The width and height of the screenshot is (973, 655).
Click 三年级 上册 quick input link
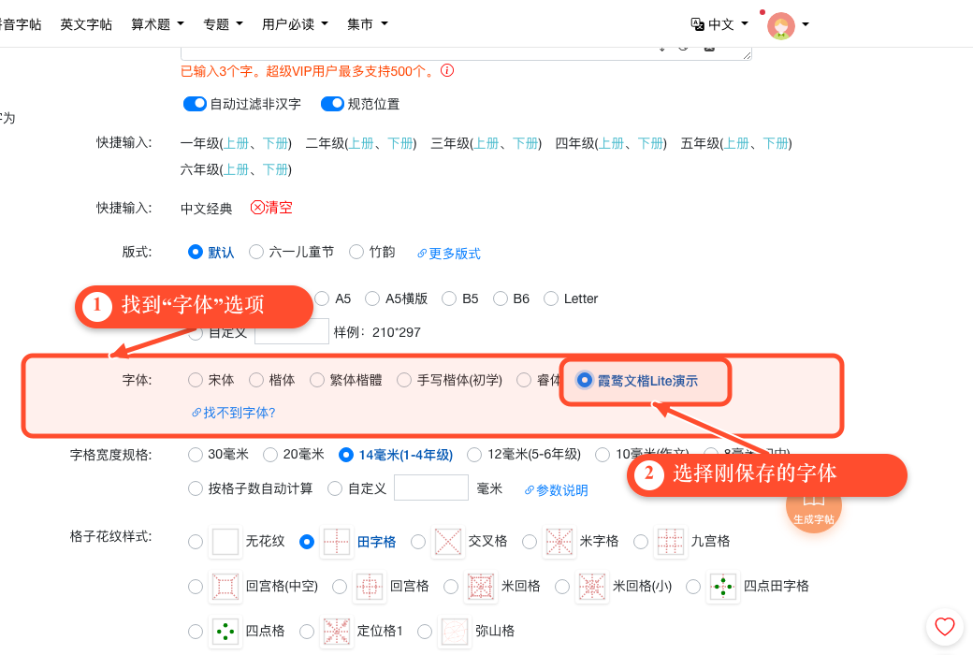(486, 143)
